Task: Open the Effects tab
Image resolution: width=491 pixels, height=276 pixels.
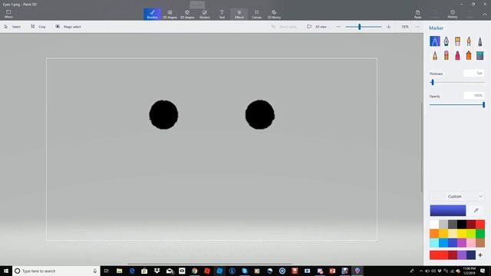Action: point(239,14)
